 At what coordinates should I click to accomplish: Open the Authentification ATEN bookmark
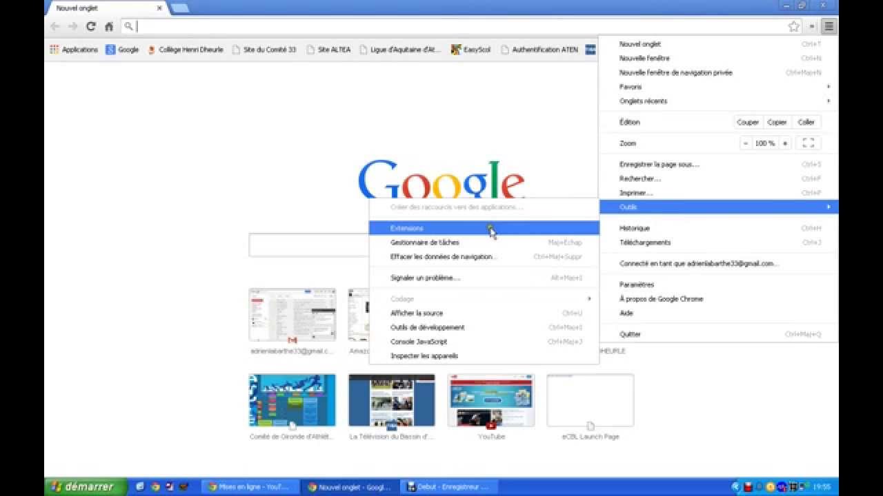tap(539, 50)
